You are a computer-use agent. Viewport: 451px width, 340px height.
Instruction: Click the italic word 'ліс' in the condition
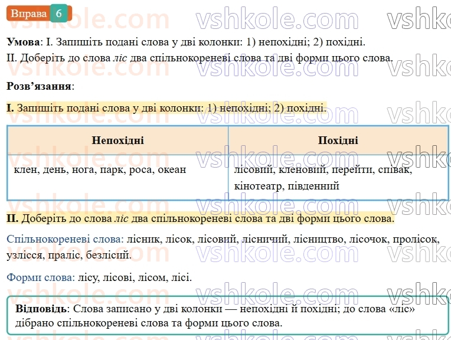pyautogui.click(x=120, y=58)
